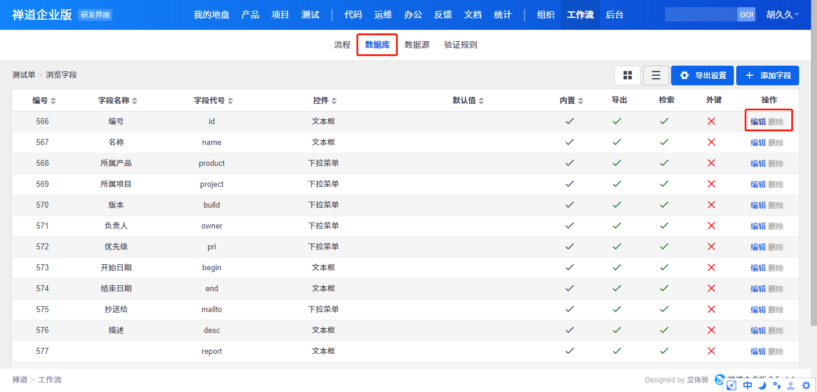Open 测试 in the top nav
The width and height of the screenshot is (817, 392).
tap(310, 15)
